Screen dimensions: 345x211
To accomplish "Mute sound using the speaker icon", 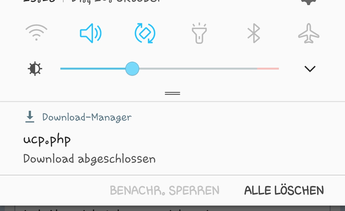I will (90, 33).
